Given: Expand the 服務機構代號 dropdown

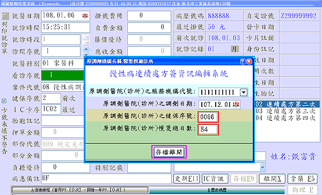Looking at the screenshot, I should click(x=244, y=92).
